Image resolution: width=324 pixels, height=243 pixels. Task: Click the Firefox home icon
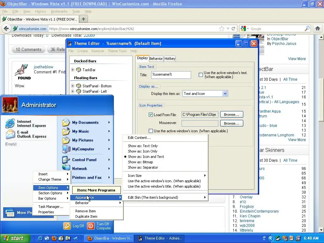(x=318, y=28)
